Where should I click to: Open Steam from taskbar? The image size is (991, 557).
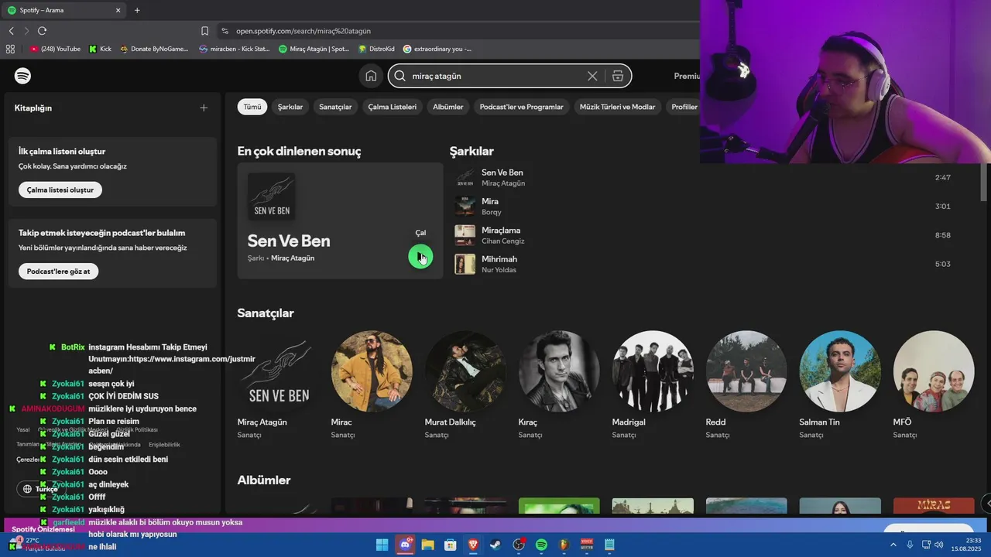pyautogui.click(x=496, y=545)
